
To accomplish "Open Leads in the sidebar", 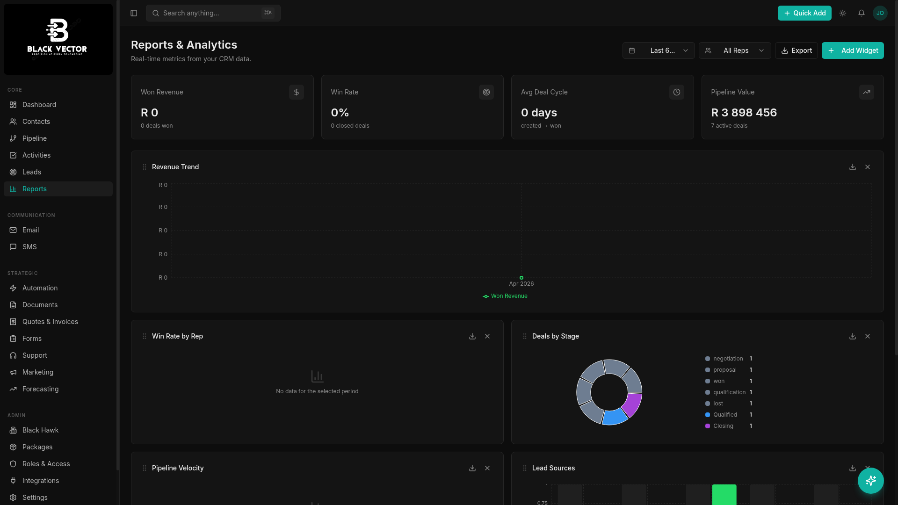I will click(x=58, y=172).
